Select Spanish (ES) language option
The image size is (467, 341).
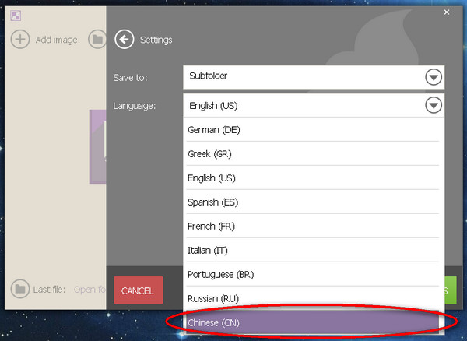[x=313, y=202]
